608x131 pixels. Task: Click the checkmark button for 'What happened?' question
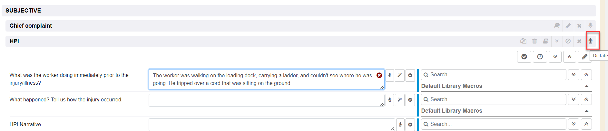point(410,100)
